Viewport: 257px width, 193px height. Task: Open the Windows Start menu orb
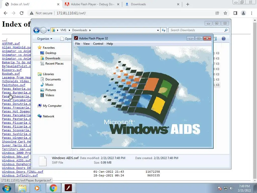tap(7, 188)
